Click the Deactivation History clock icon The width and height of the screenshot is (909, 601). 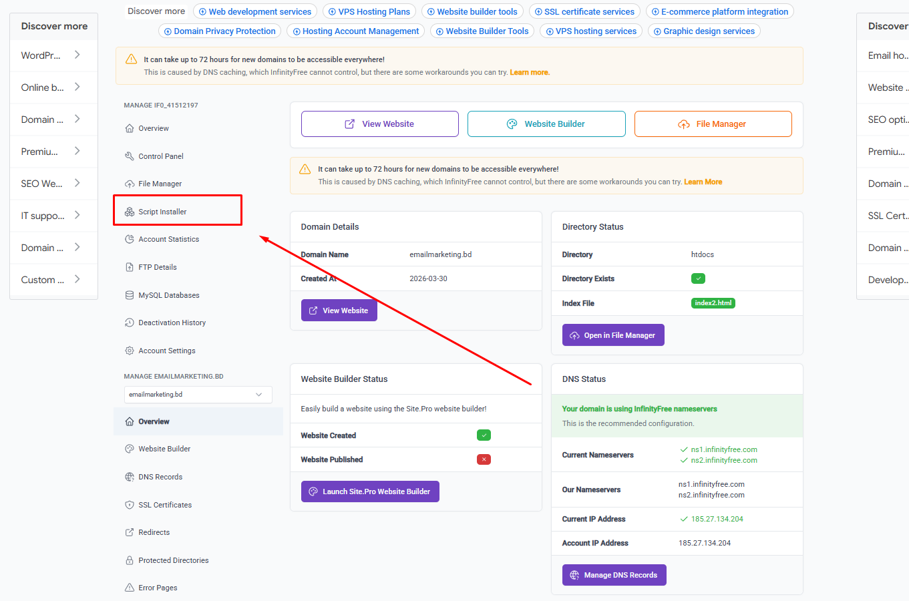click(130, 323)
